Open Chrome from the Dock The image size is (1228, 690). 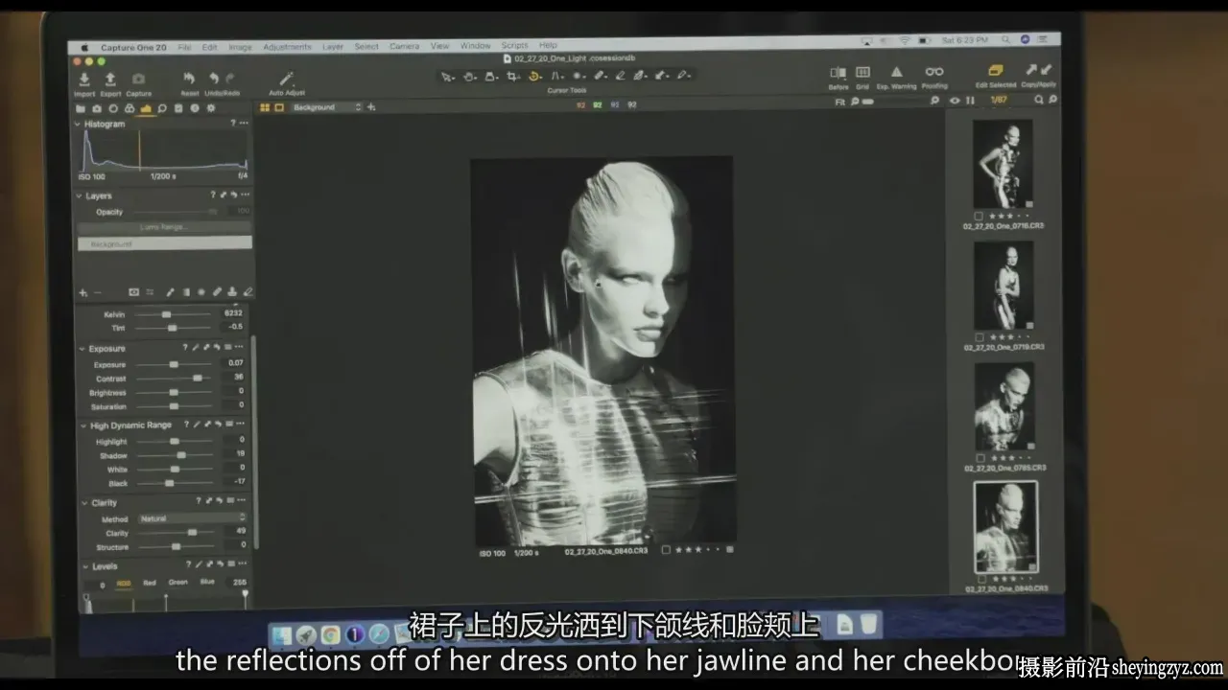[x=331, y=634]
